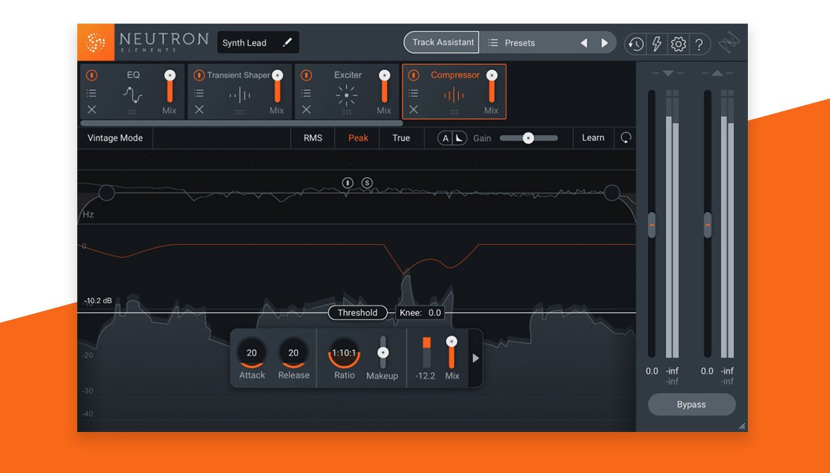
Task: Toggle the EQ module power button
Action: [x=90, y=75]
